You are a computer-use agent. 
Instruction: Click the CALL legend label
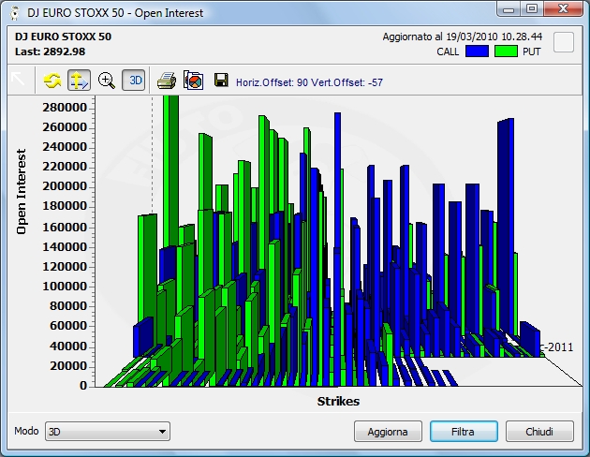[x=448, y=52]
